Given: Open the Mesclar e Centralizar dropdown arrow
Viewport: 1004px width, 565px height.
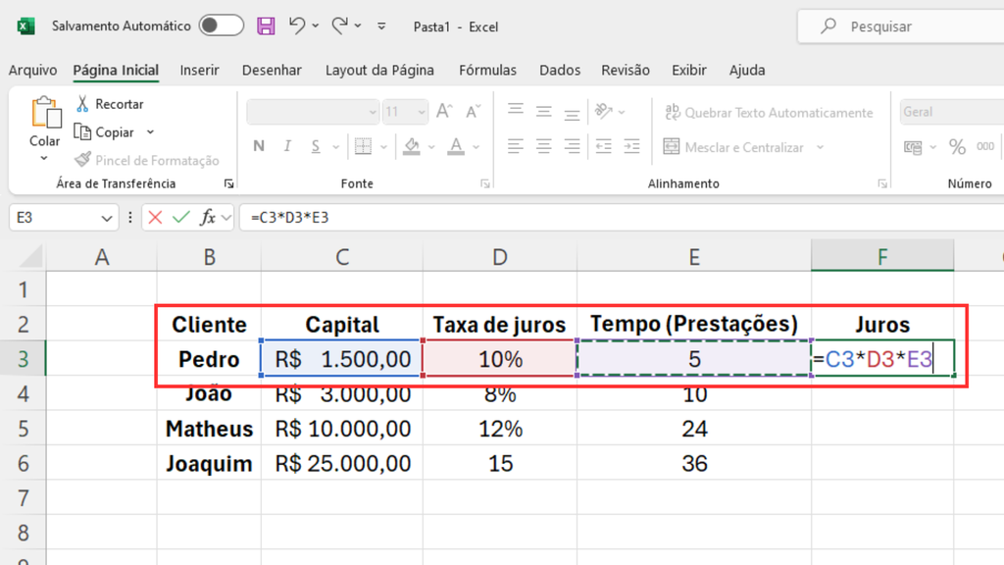Looking at the screenshot, I should 818,146.
